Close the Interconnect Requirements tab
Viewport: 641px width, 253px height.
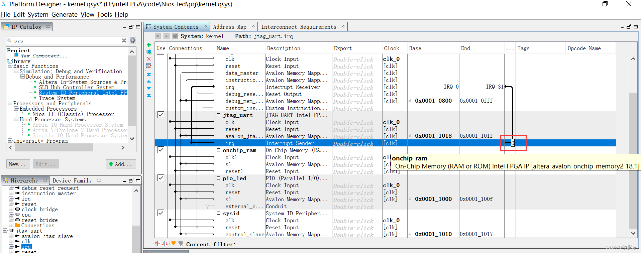click(343, 26)
